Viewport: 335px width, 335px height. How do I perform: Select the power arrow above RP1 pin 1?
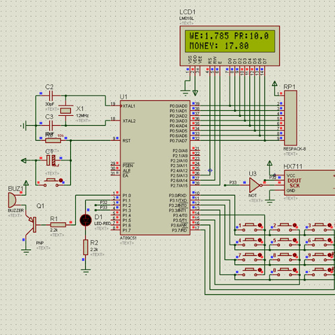275,84
